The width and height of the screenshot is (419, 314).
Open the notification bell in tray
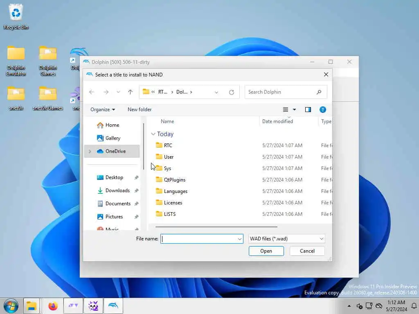(414, 306)
